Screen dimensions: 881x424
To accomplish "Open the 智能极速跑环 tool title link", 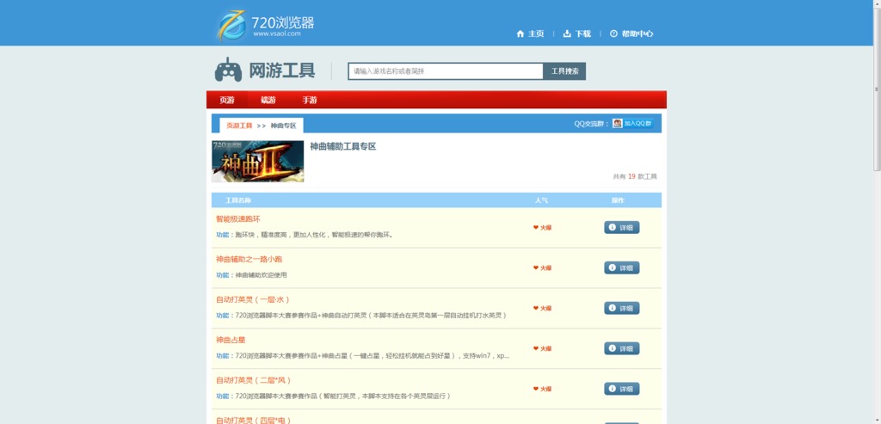I will point(237,219).
